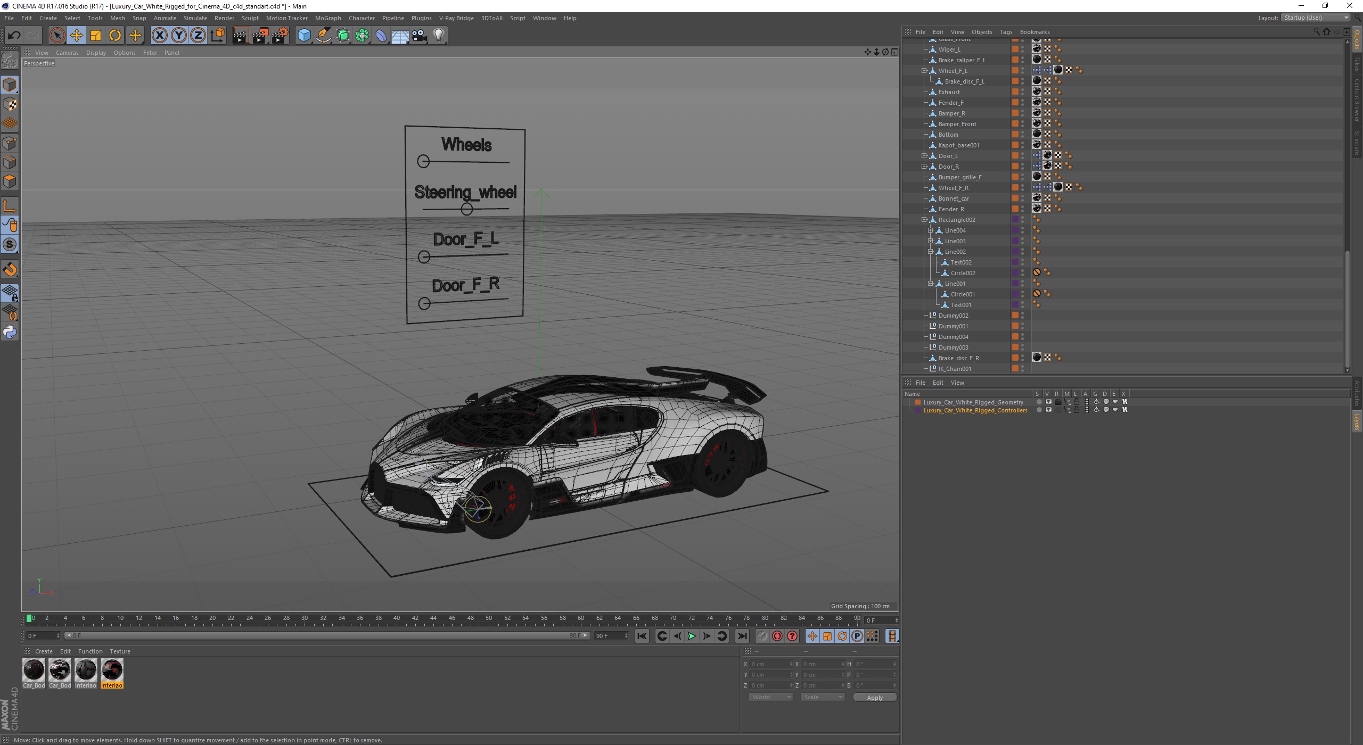This screenshot has height=745, width=1363.
Task: Select highlighted Interiao material thumbnail
Action: [112, 670]
